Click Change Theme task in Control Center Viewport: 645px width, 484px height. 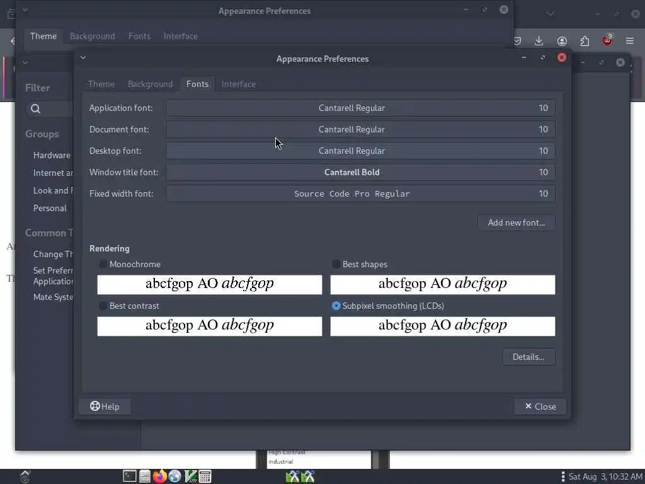(53, 254)
